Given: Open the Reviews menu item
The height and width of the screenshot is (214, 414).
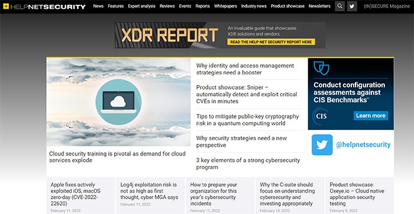Looking at the screenshot, I should [x=167, y=6].
